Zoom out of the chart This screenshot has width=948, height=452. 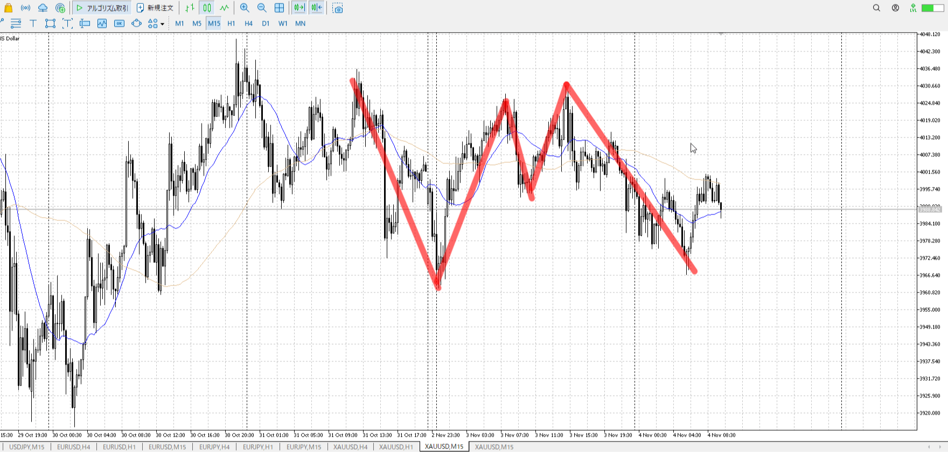(x=262, y=8)
